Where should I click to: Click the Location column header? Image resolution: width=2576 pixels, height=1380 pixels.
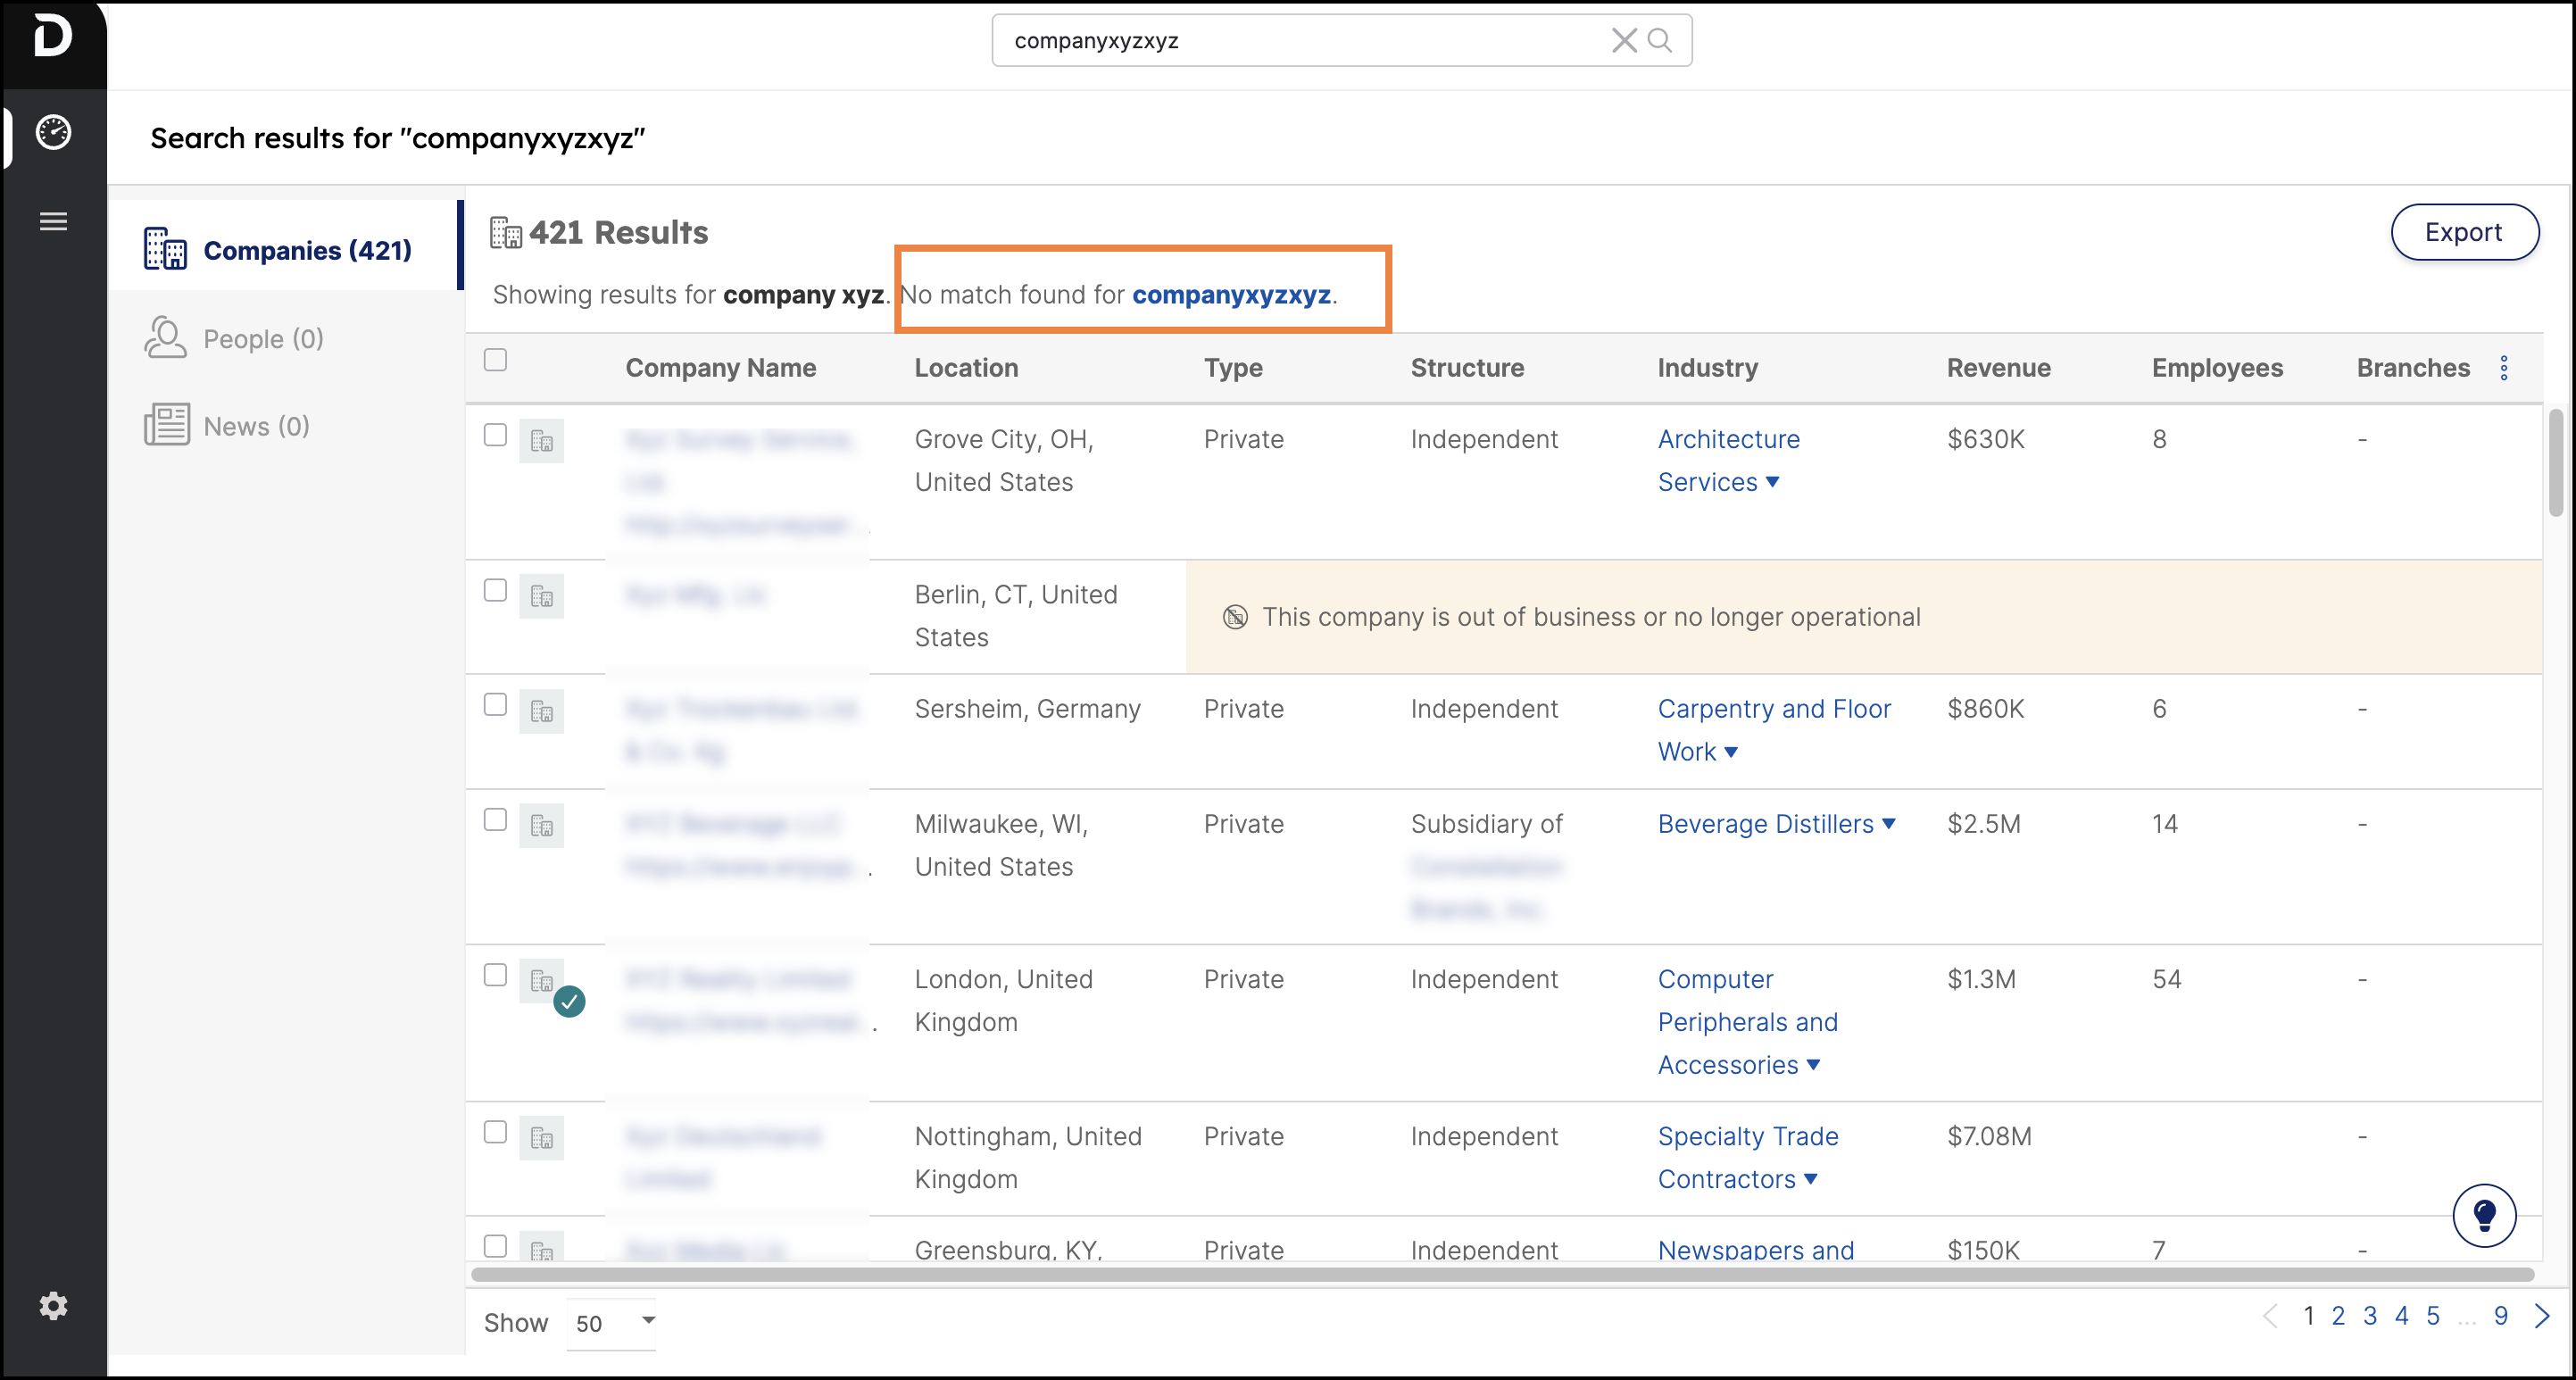click(x=966, y=368)
